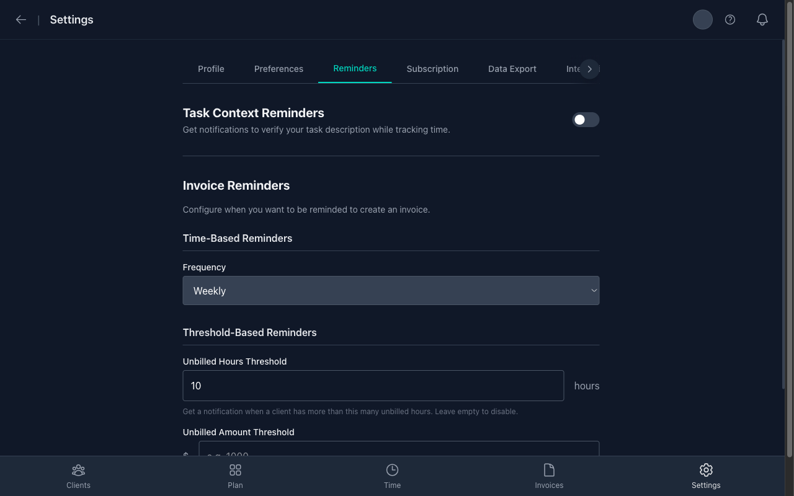Enable the Task Context Reminders toggle
The image size is (794, 496).
(586, 120)
